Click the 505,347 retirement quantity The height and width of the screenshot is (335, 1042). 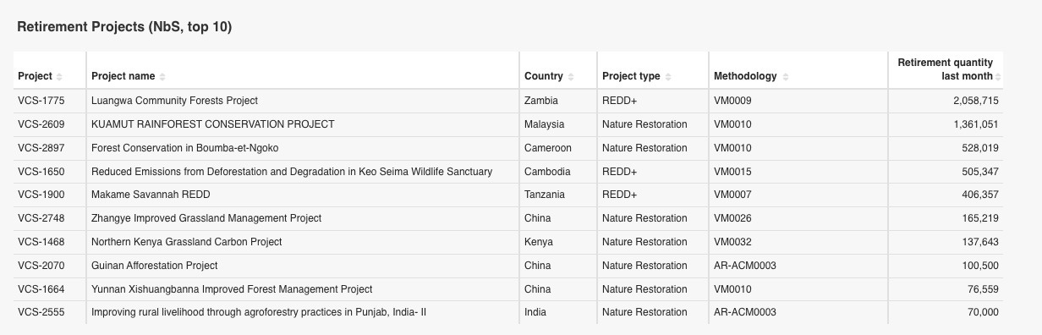(981, 172)
